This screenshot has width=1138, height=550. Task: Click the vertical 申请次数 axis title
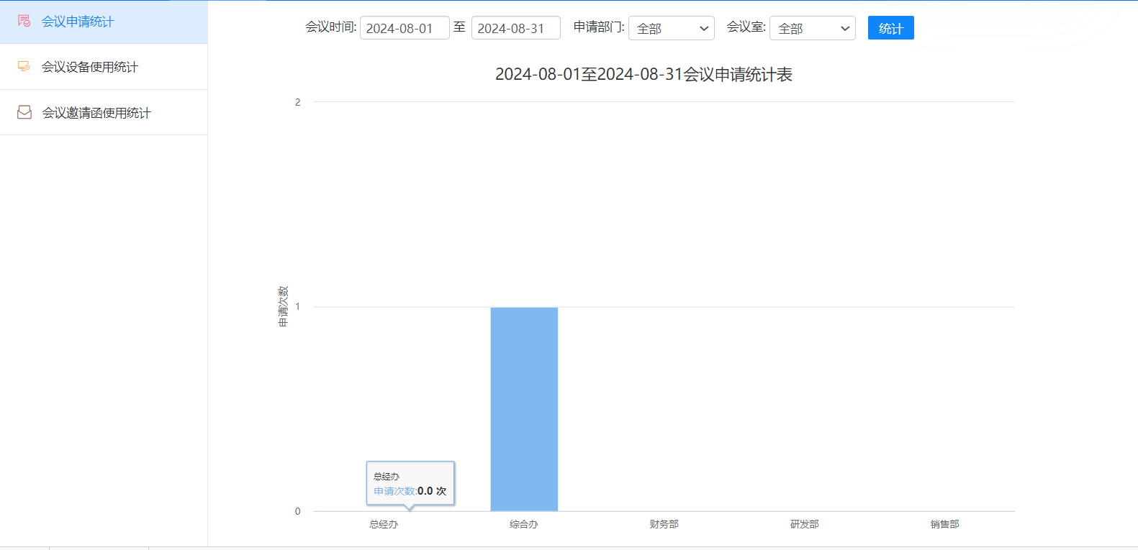pos(283,306)
